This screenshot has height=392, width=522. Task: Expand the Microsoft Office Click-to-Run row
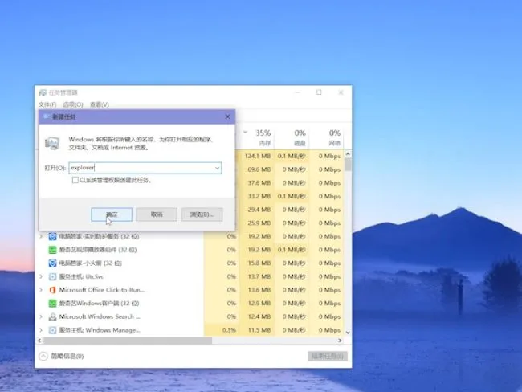point(41,290)
